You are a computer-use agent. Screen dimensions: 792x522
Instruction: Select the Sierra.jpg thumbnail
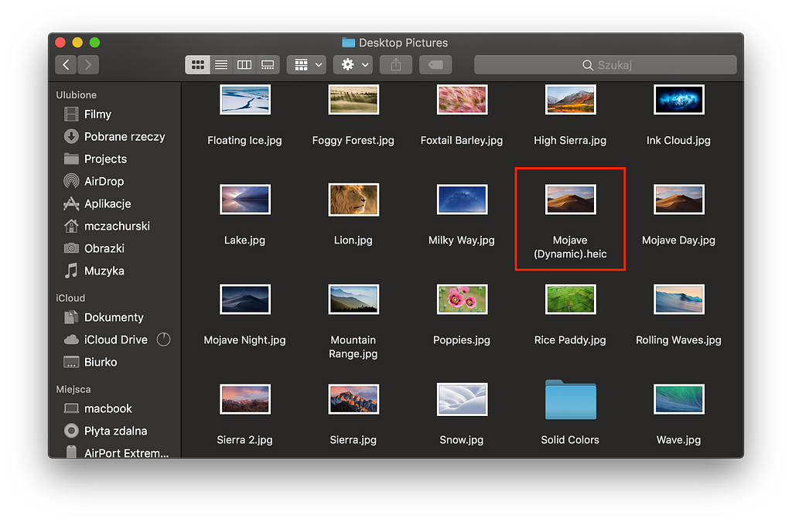353,399
